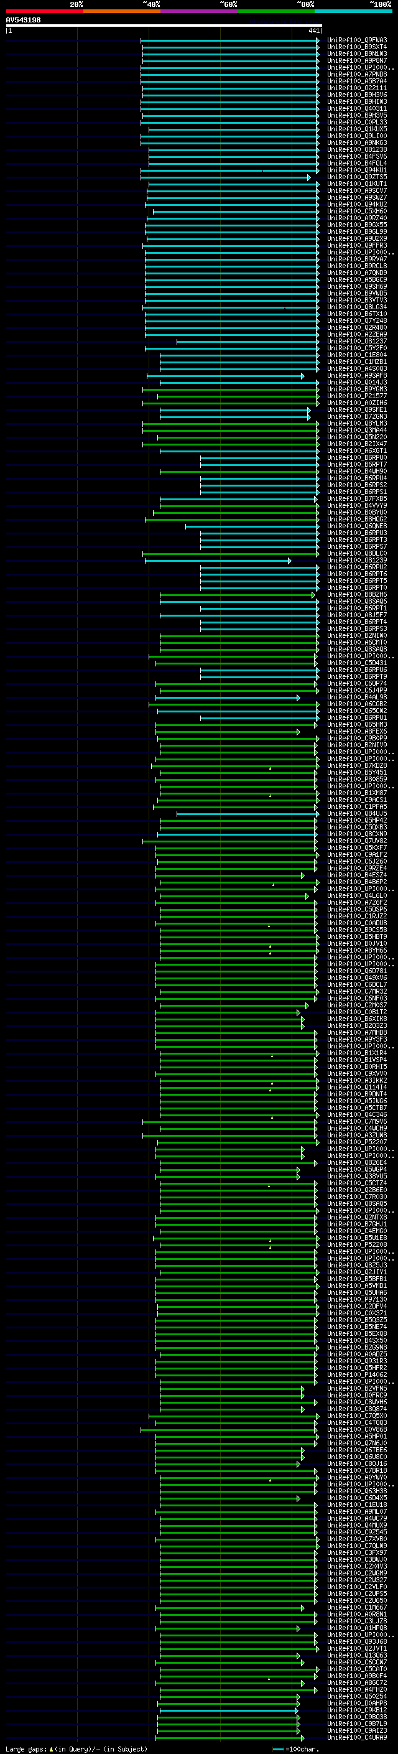
Task: Open UniRef100_B6RPU0 subject
Action: (357, 457)
